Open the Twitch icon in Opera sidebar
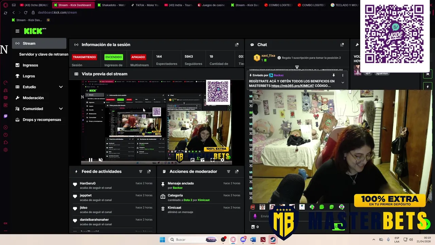The width and height of the screenshot is (435, 245). click(x=5, y=116)
